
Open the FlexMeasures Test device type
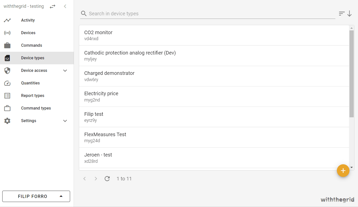tap(214, 137)
